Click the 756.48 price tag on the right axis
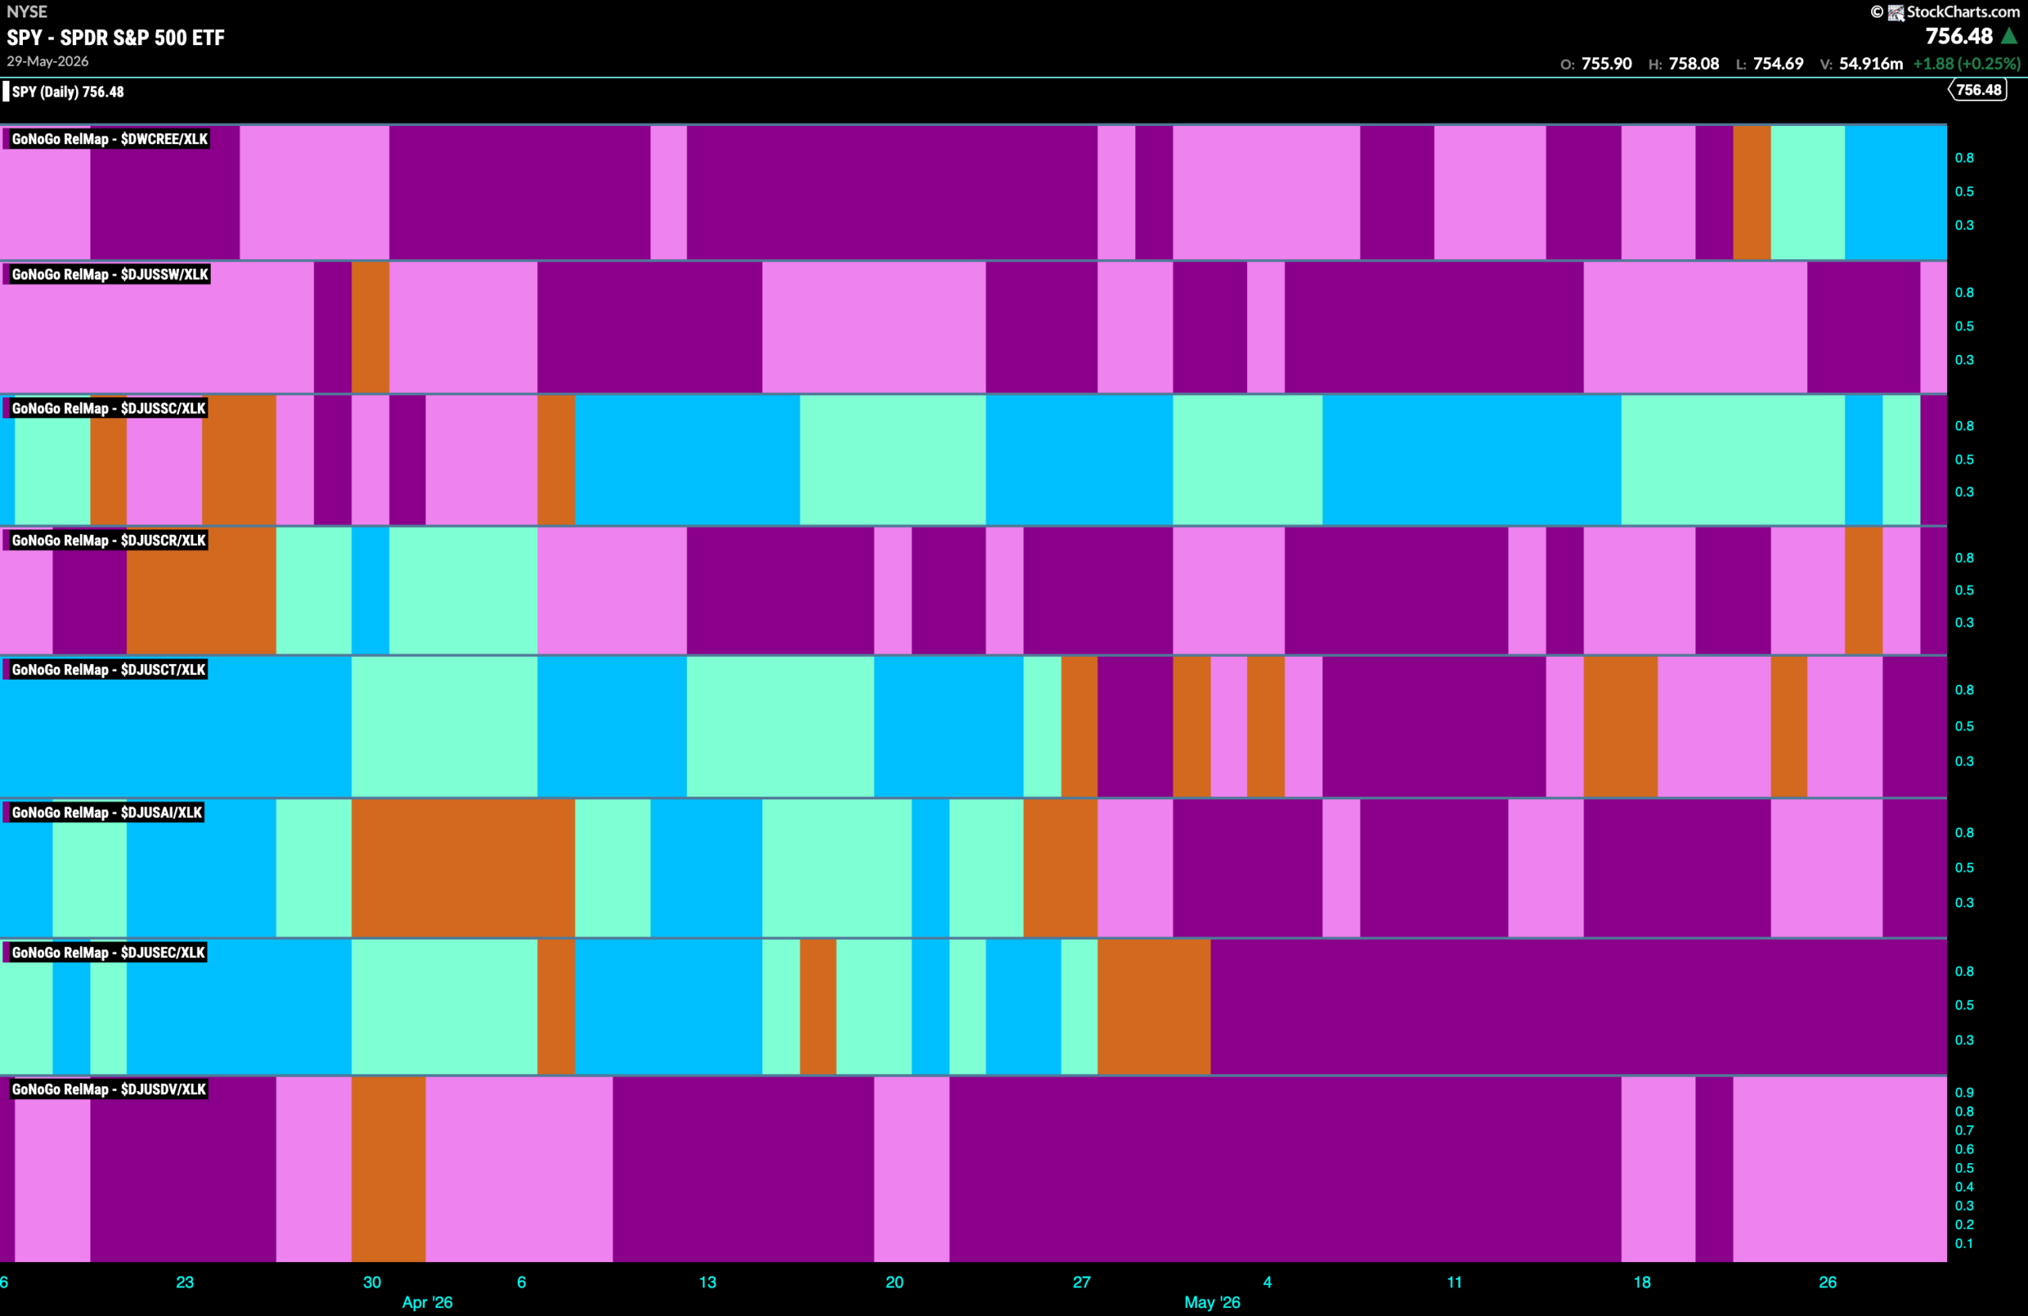 [x=1979, y=90]
